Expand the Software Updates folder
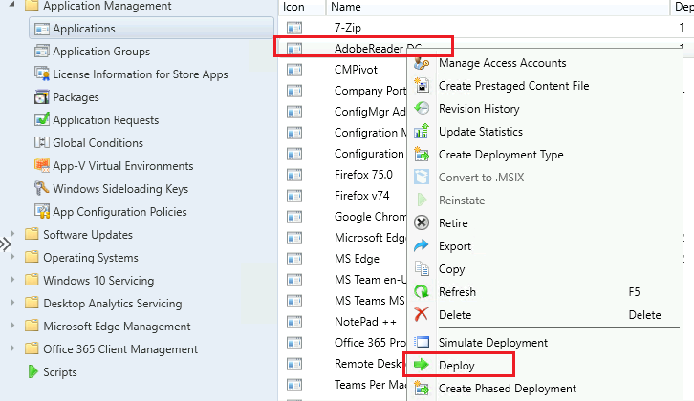Image resolution: width=694 pixels, height=401 pixels. coord(12,234)
